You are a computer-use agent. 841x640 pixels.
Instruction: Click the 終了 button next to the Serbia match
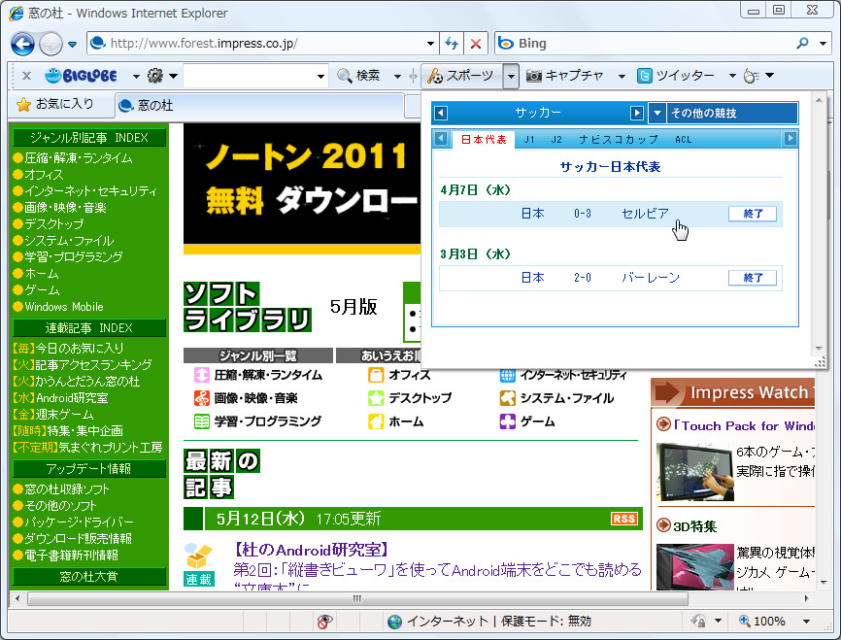pos(754,213)
